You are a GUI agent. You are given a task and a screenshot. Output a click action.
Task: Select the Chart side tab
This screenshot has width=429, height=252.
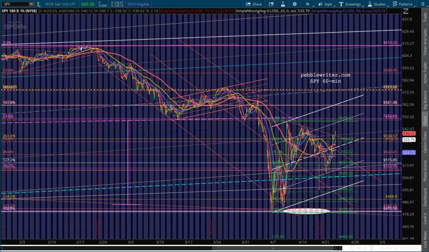[x=425, y=120]
